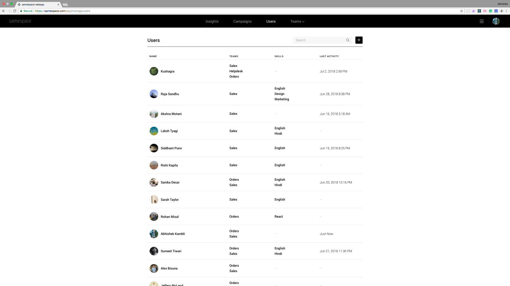Click Rohan Misal's avatar
Image resolution: width=510 pixels, height=286 pixels.
[154, 216]
